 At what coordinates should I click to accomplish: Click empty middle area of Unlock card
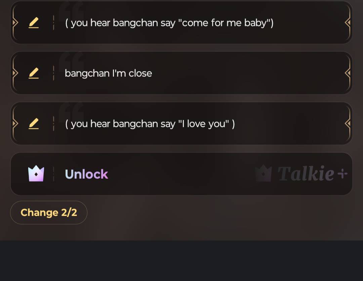(180, 174)
